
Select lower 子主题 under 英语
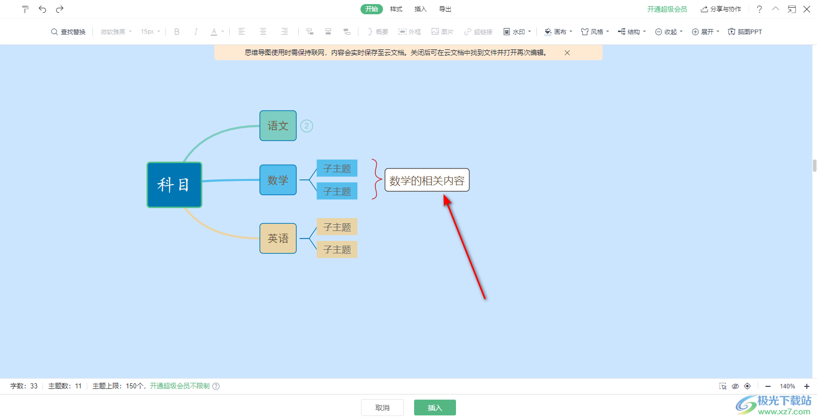(x=337, y=249)
